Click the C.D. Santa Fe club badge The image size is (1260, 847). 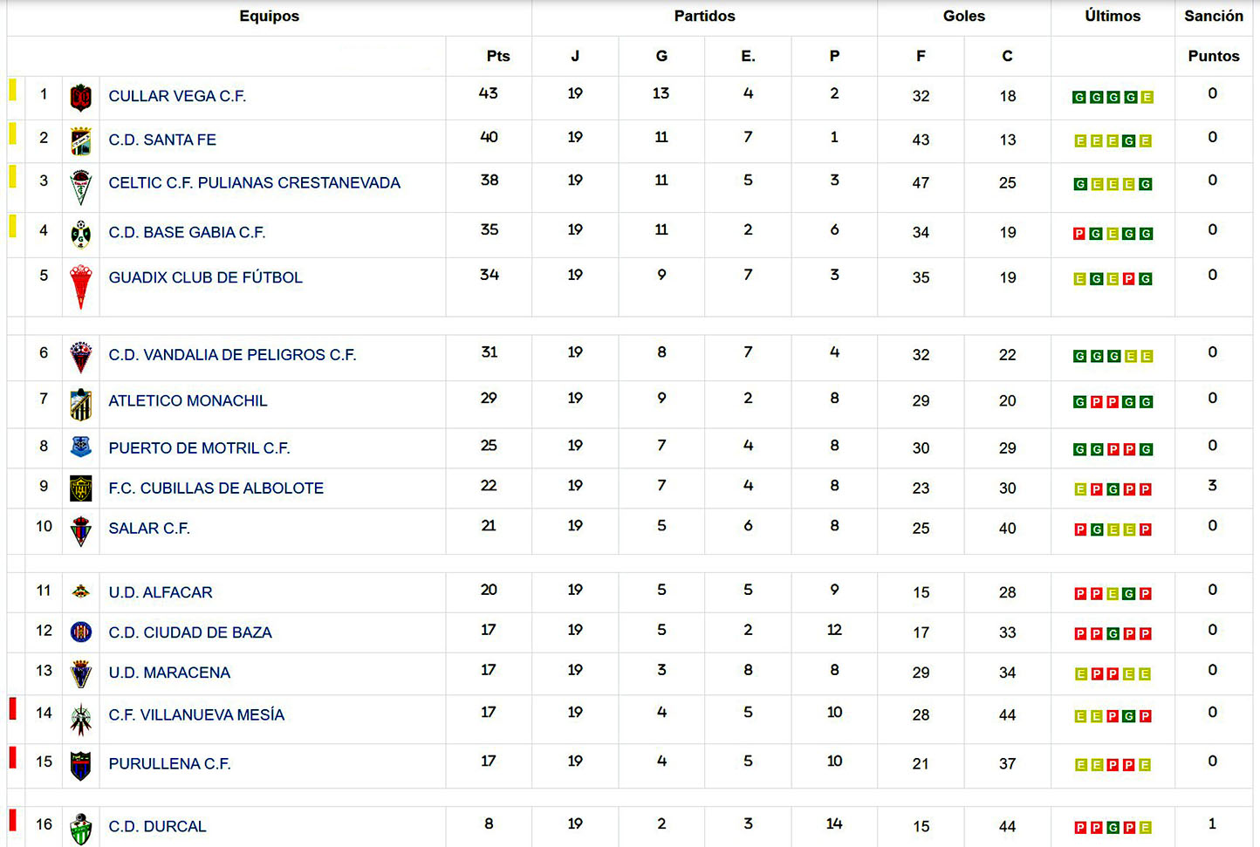coord(81,140)
